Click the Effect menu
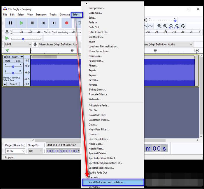 (77, 15)
